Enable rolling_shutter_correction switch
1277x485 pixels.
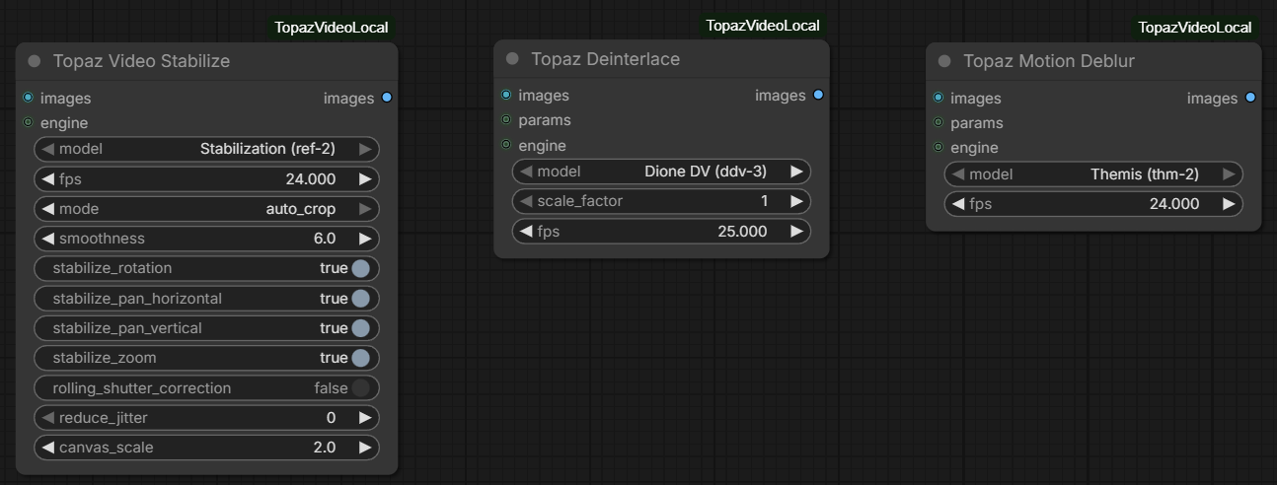[x=360, y=387]
